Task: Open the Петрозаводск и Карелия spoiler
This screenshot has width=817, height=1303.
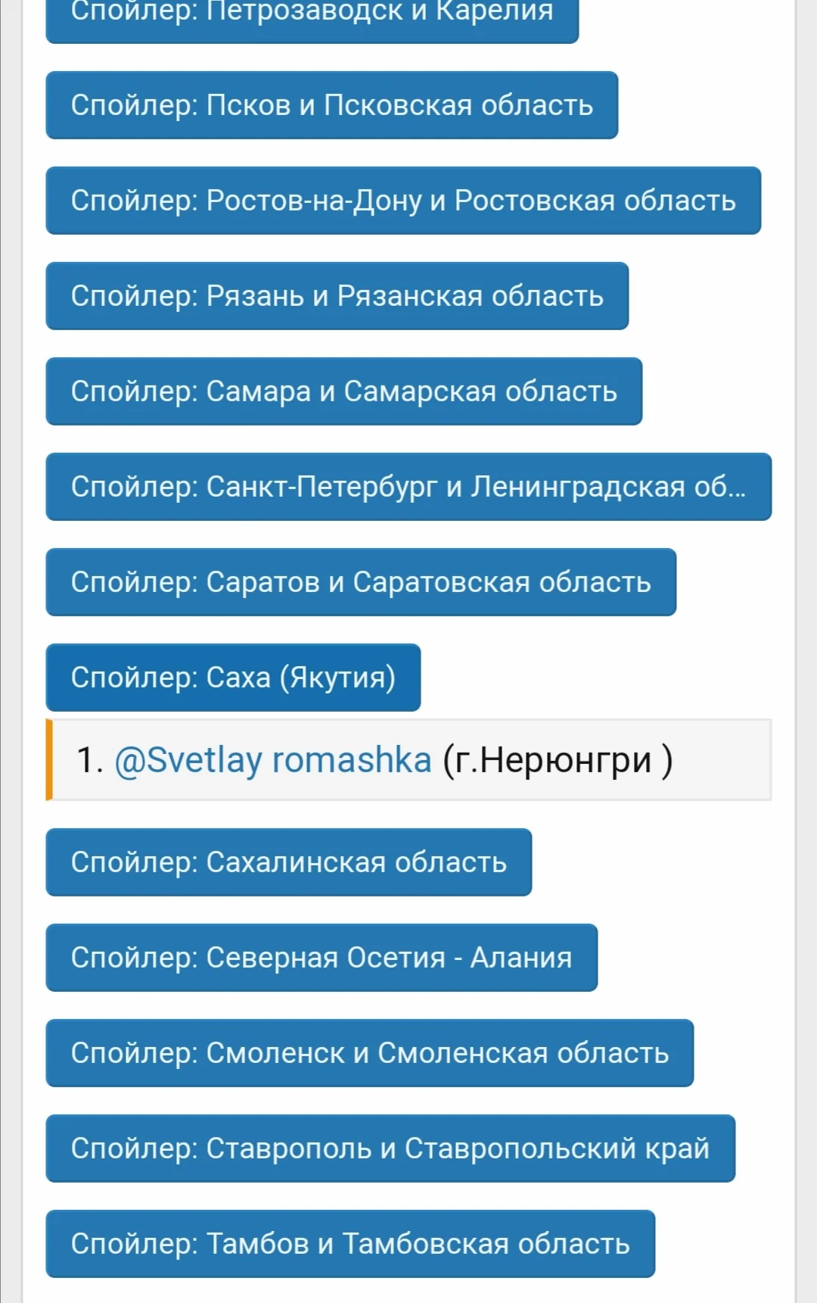Action: tap(312, 11)
